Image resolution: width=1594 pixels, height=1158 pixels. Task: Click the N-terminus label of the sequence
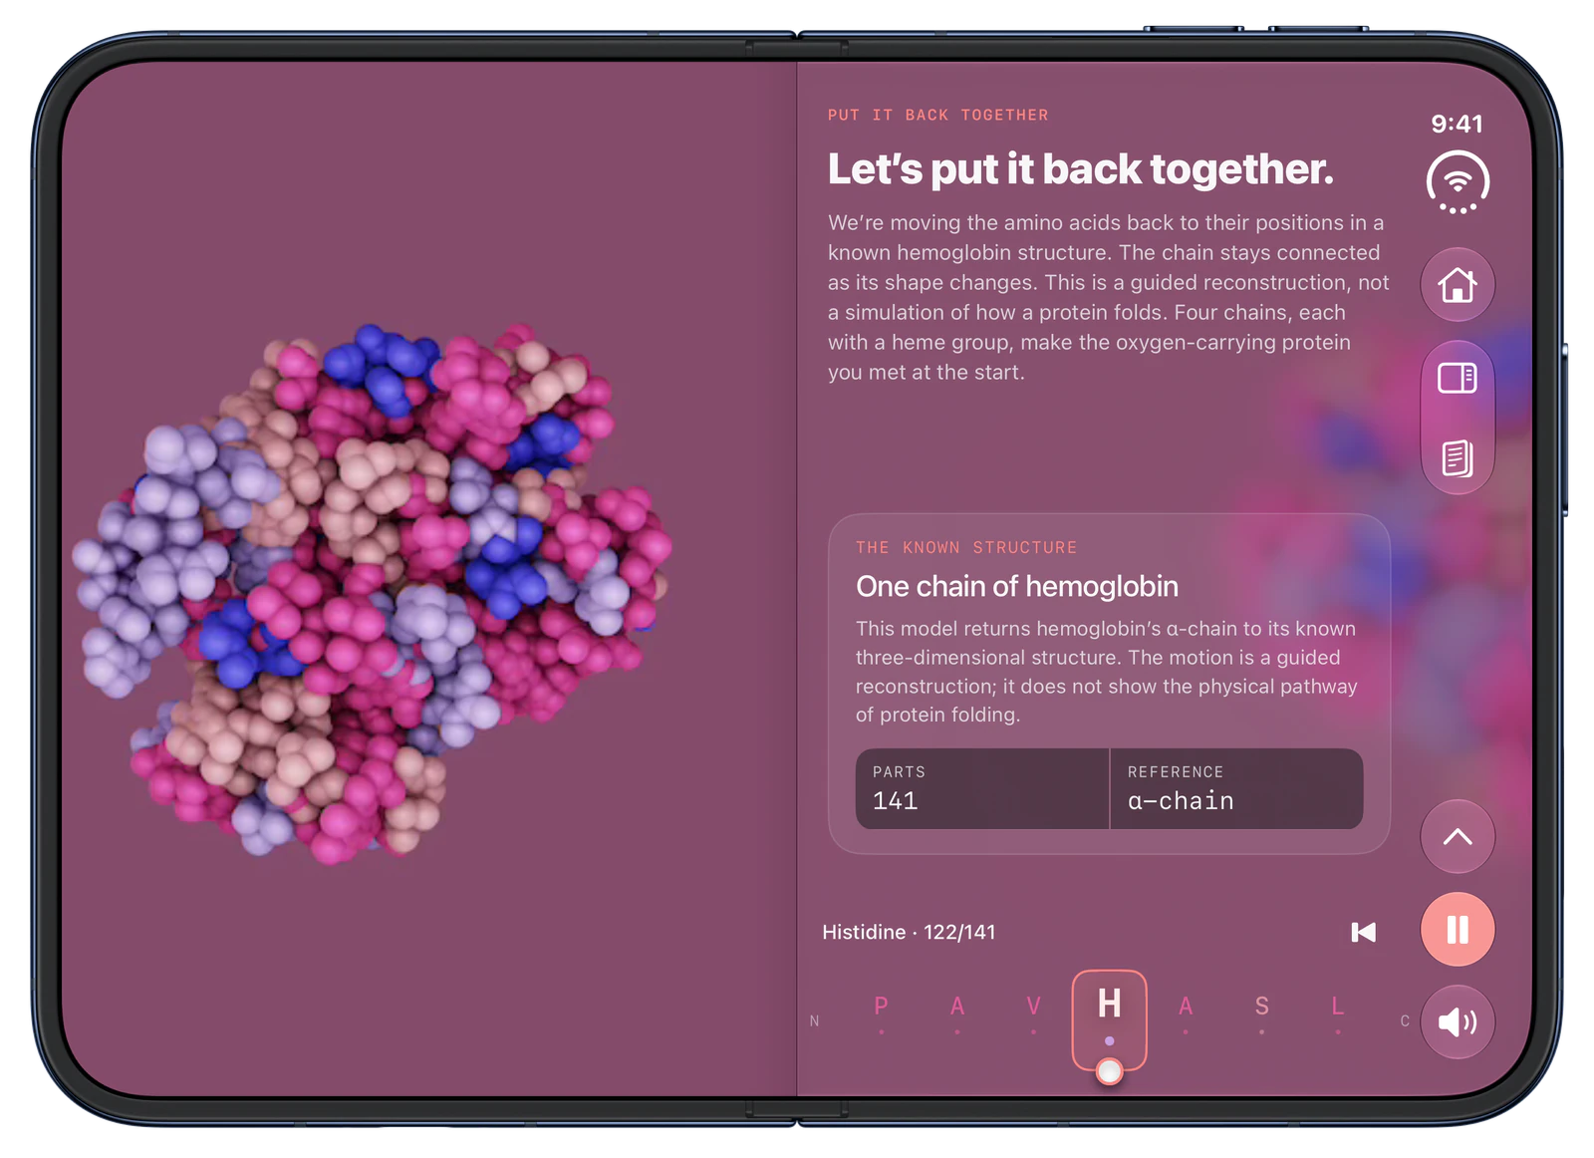coord(814,1021)
